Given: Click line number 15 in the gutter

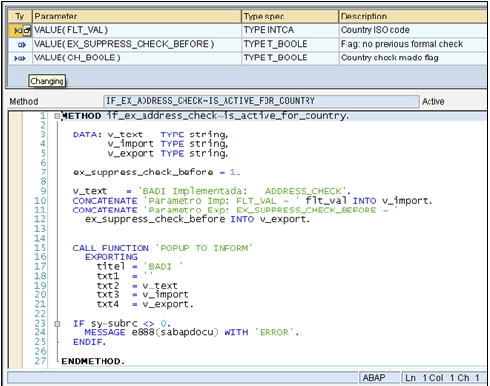Looking at the screenshot, I should pos(40,248).
